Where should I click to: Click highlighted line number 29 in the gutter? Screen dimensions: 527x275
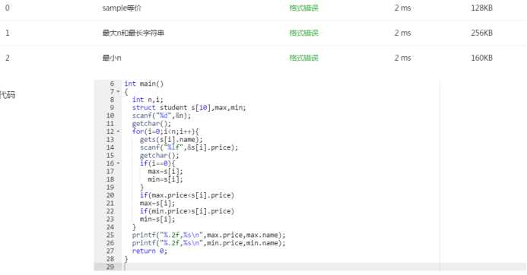[110, 267]
